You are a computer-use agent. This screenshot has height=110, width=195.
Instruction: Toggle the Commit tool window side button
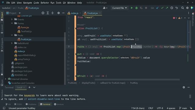click(2, 29)
